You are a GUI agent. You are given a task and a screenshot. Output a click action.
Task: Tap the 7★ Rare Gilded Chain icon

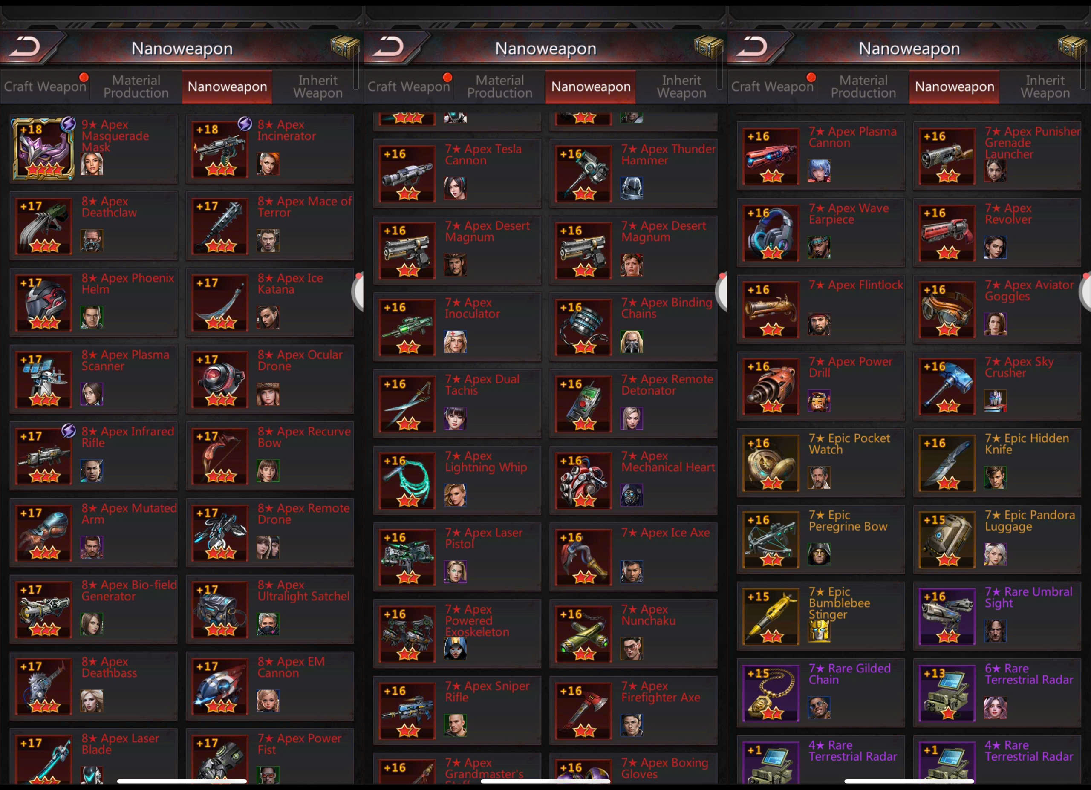tap(771, 693)
